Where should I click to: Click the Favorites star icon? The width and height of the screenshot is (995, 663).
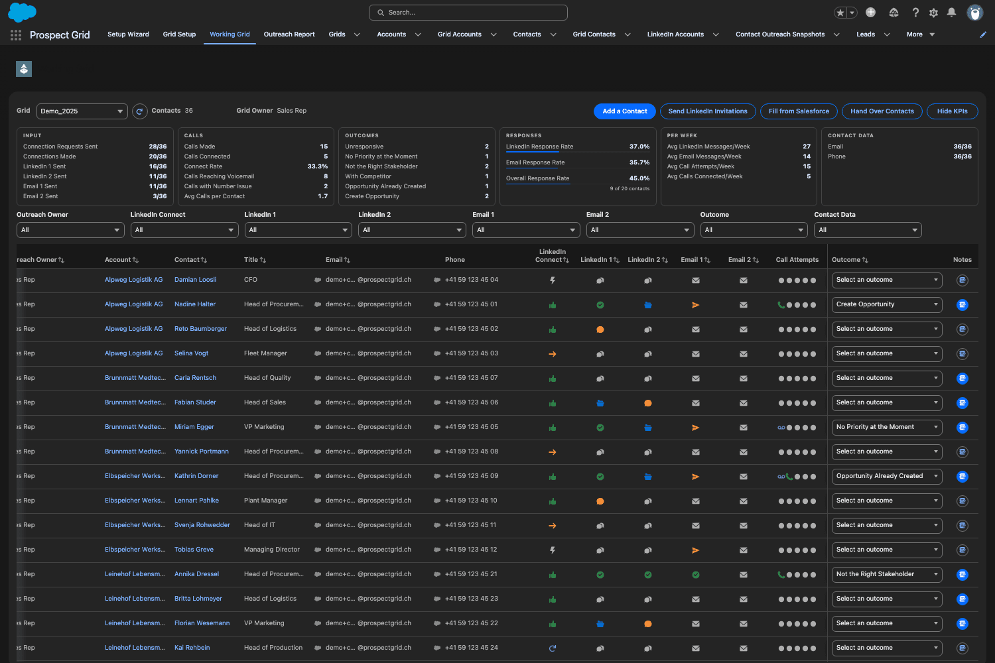(x=840, y=13)
